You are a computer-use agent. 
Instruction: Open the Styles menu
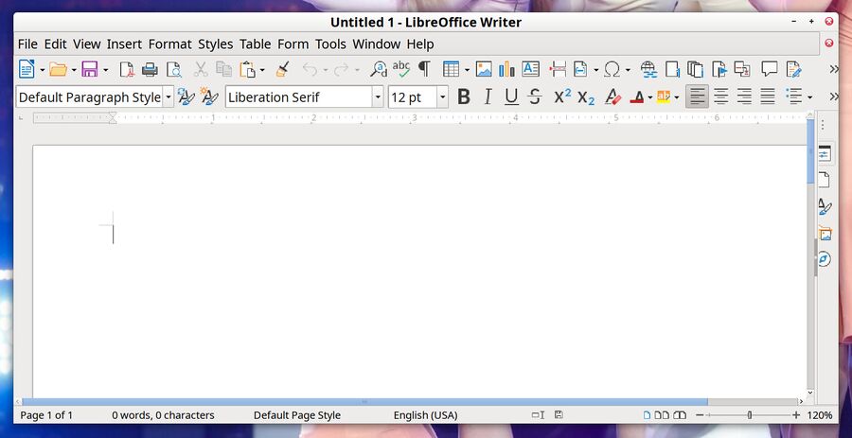[215, 44]
